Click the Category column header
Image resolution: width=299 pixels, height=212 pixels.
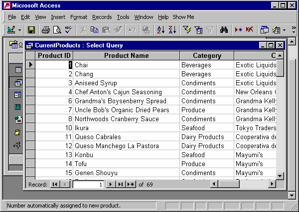(x=207, y=56)
